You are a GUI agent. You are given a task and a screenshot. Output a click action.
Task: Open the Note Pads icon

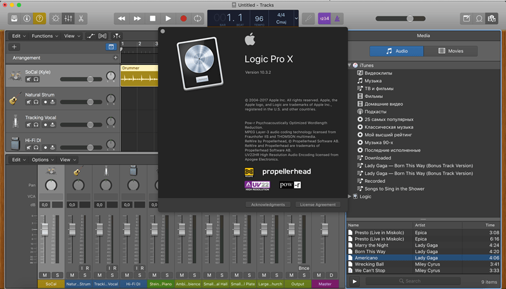467,19
